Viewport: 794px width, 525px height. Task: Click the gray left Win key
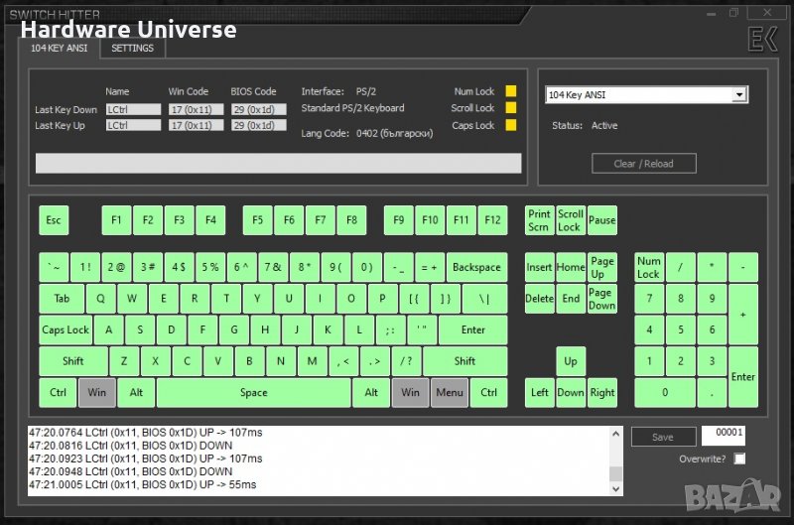[96, 392]
